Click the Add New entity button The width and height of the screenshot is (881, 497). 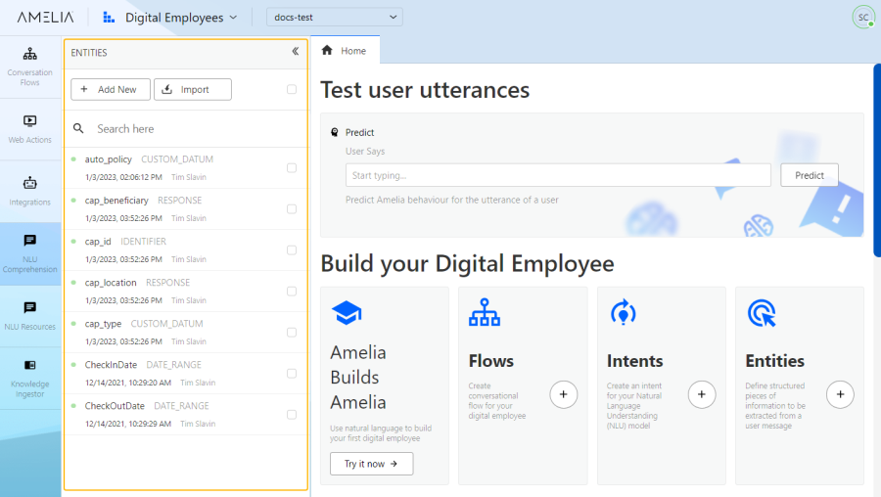(111, 89)
